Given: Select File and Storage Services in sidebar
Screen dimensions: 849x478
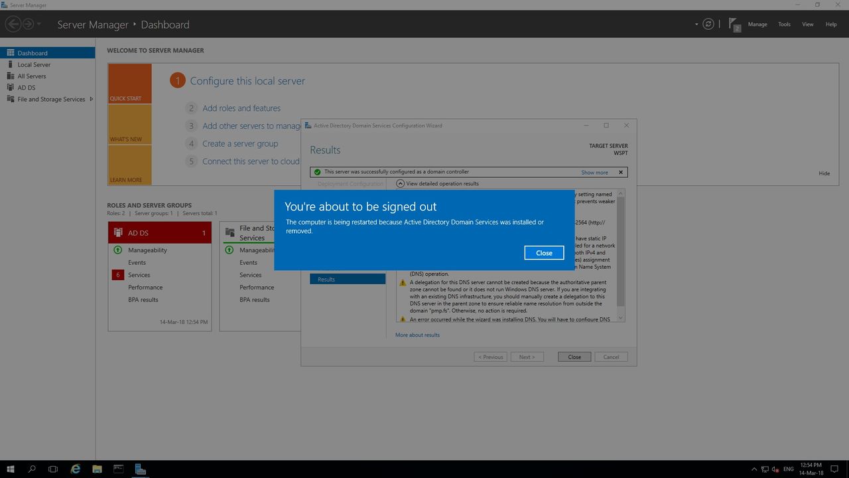Looking at the screenshot, I should [48, 99].
